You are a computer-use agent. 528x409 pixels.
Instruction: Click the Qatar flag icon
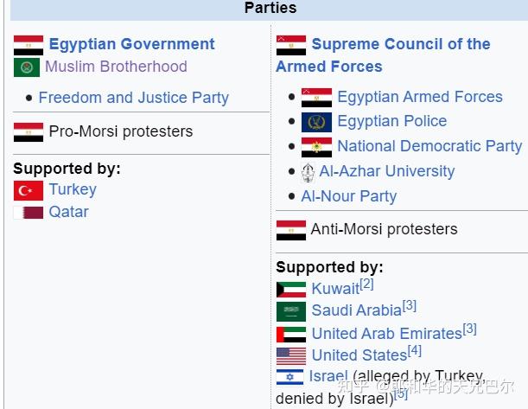[x=29, y=213]
